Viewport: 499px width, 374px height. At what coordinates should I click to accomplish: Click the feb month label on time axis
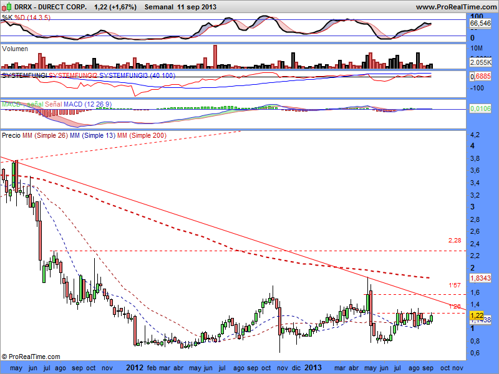152,368
